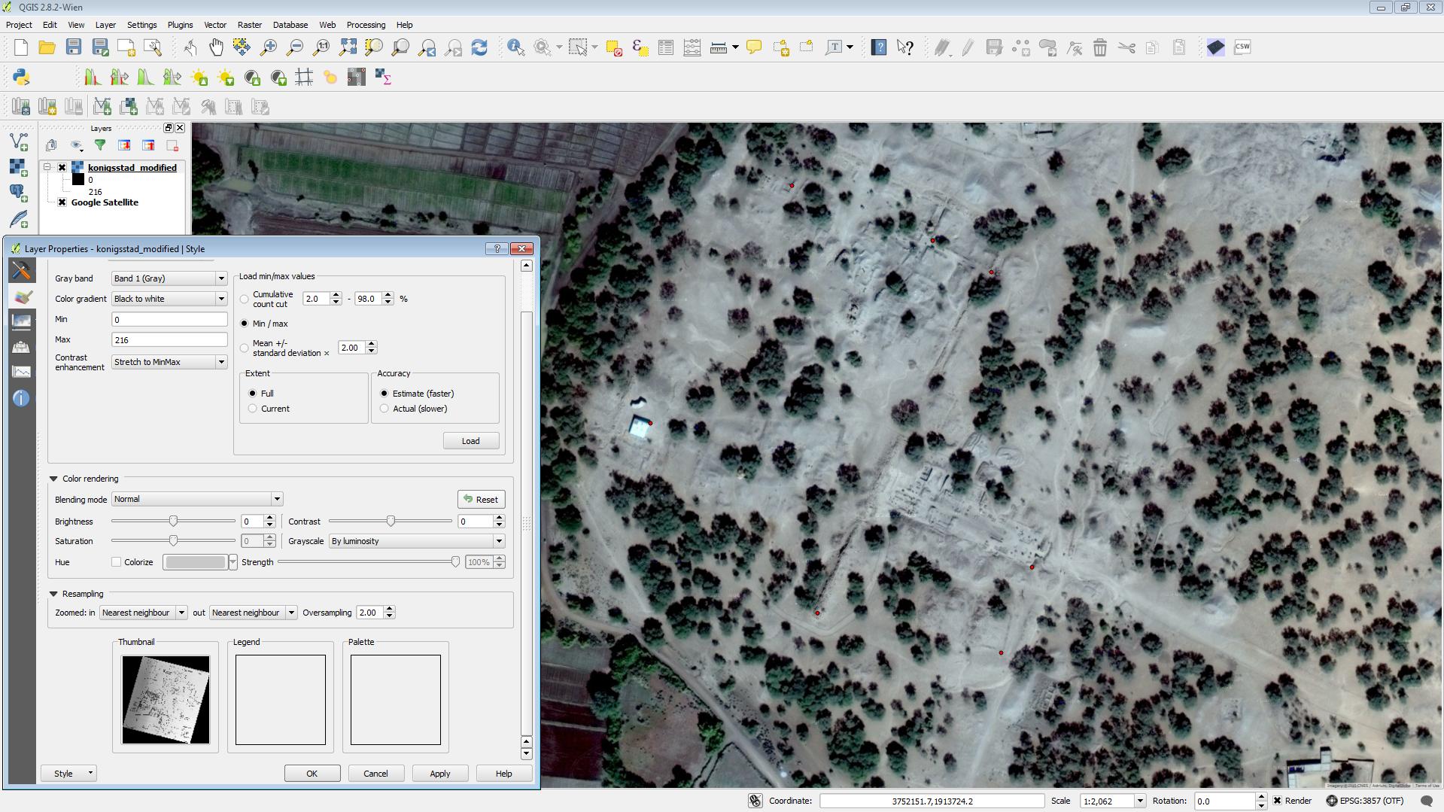This screenshot has height=812, width=1444.
Task: Open the Style menu button dropdown
Action: point(68,774)
